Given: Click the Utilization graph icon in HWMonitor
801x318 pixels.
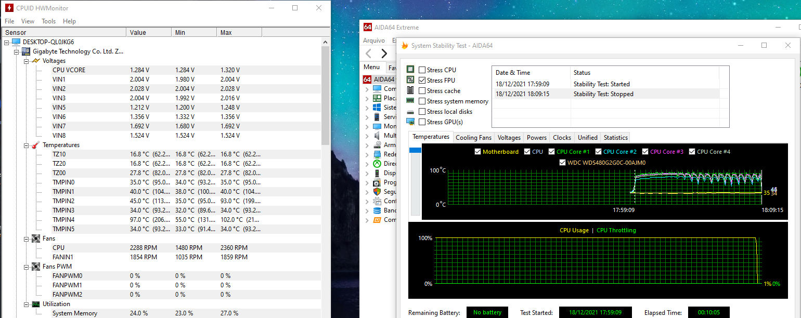Looking at the screenshot, I should coord(36,304).
